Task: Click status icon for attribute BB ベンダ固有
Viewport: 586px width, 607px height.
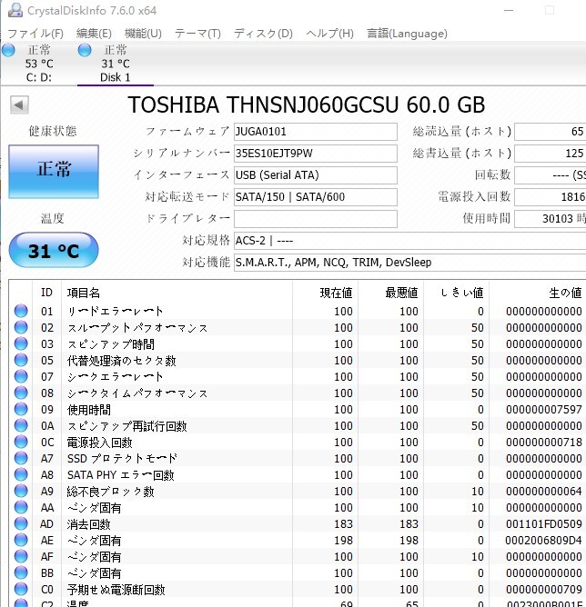Action: [21, 572]
